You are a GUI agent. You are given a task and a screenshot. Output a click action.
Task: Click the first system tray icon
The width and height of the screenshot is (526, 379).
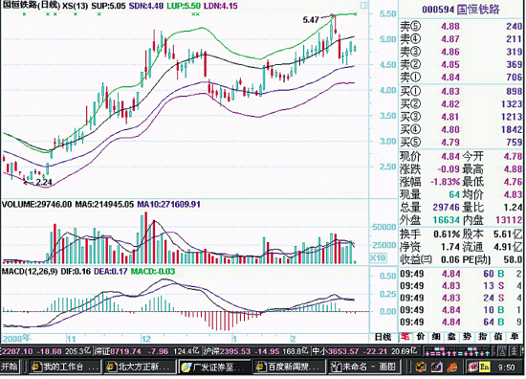point(421,367)
